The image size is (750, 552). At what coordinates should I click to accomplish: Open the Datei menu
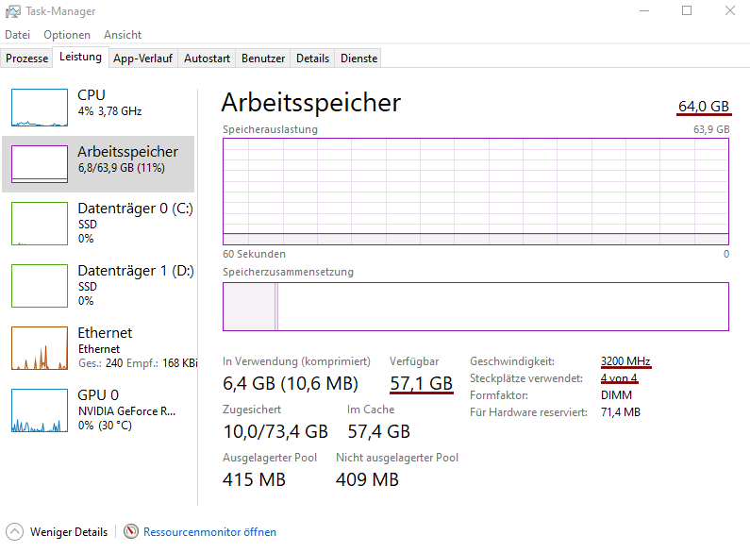click(17, 35)
